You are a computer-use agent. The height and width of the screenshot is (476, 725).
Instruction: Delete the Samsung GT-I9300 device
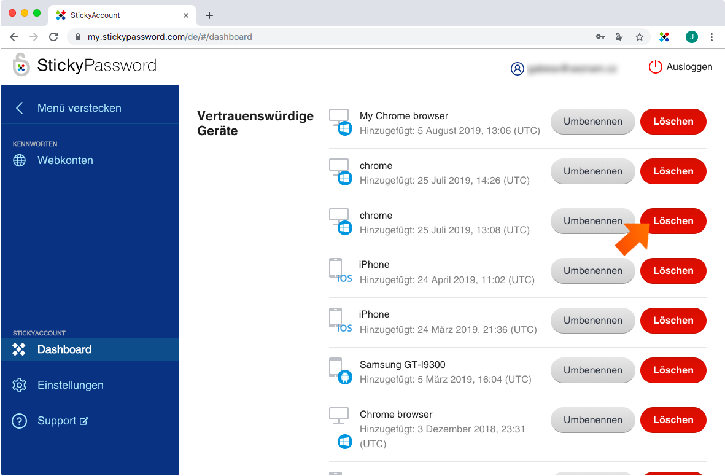[673, 370]
